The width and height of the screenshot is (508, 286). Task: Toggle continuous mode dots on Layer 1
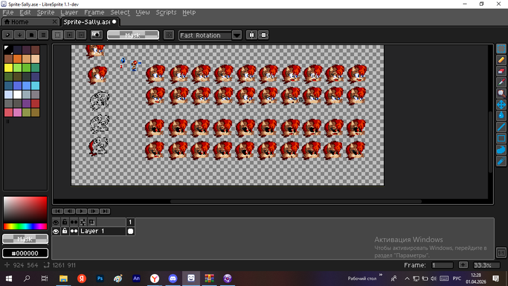[x=74, y=231]
